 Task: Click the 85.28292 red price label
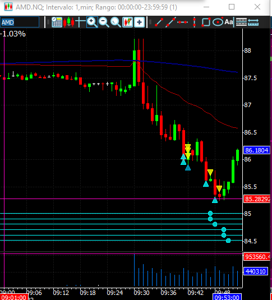point(257,199)
